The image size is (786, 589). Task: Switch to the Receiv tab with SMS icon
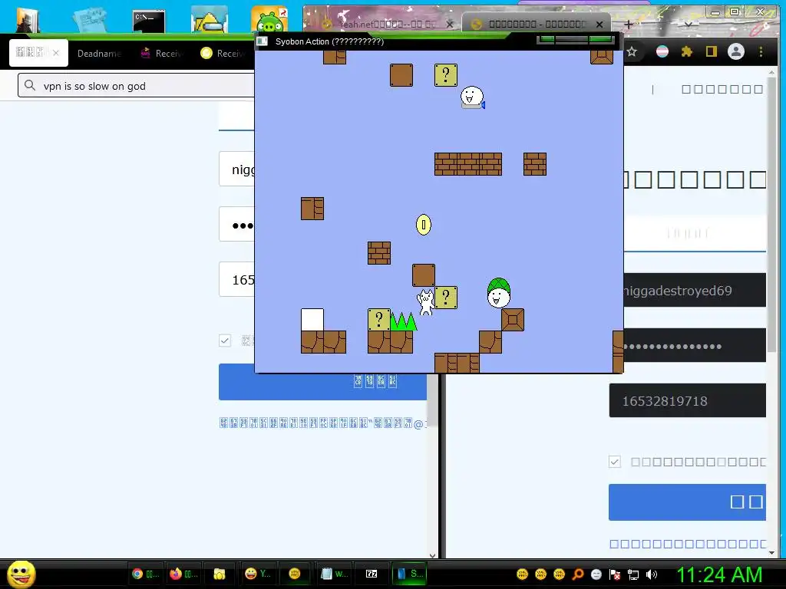point(161,53)
